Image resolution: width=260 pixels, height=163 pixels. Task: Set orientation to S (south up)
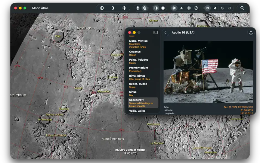click(222, 8)
